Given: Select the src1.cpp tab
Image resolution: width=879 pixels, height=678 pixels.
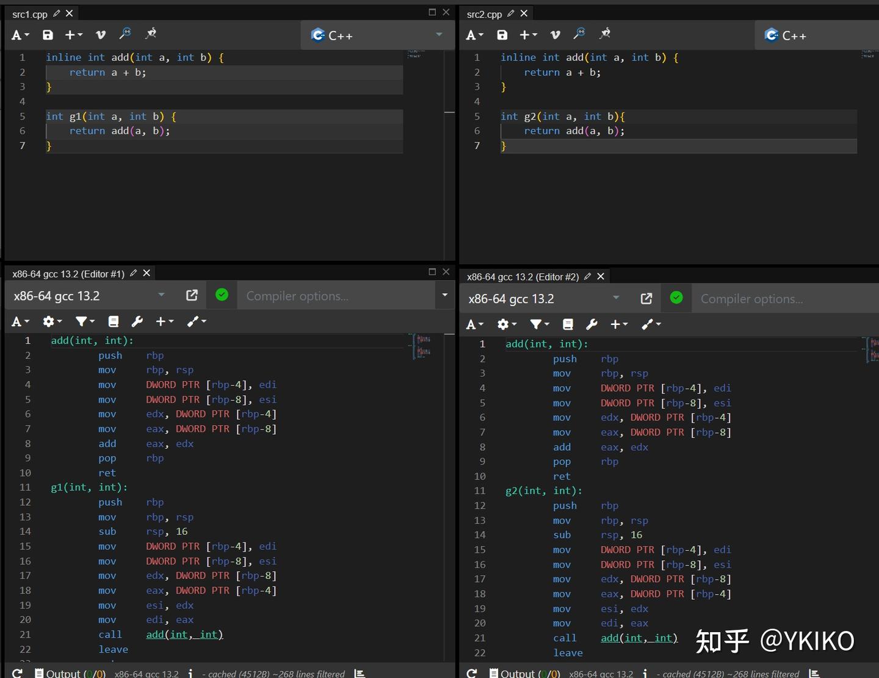Looking at the screenshot, I should click(x=30, y=14).
